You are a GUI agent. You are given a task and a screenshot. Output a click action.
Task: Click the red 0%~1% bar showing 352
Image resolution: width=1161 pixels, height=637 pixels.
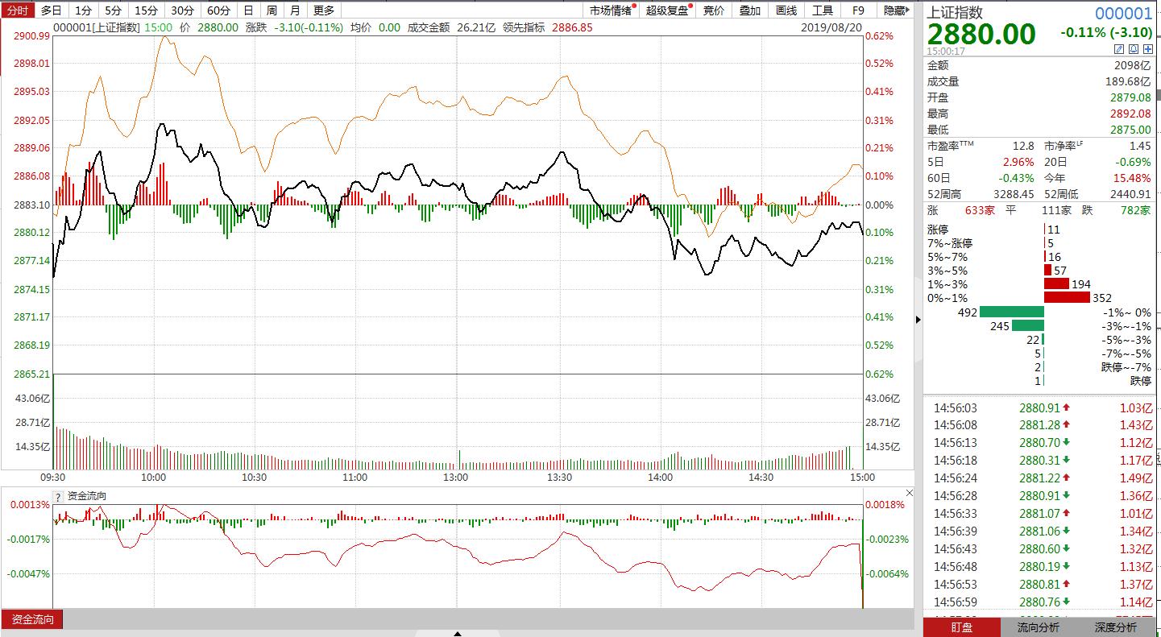(x=1067, y=298)
